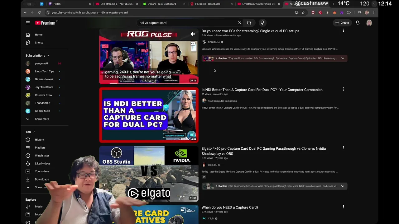The width and height of the screenshot is (399, 224).
Task: Go back in the browser
Action: tap(25, 12)
